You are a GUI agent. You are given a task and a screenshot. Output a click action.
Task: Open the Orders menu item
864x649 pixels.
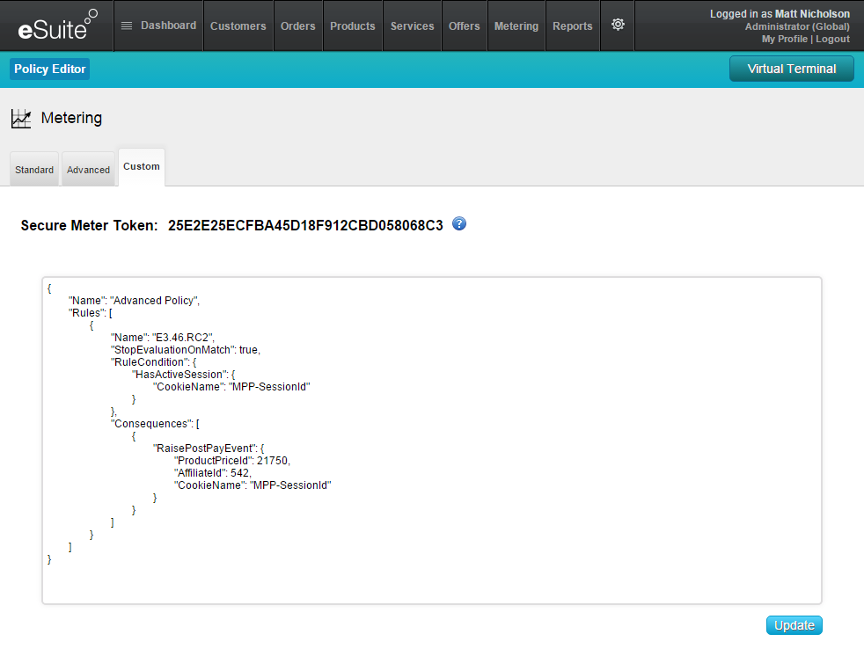point(298,26)
